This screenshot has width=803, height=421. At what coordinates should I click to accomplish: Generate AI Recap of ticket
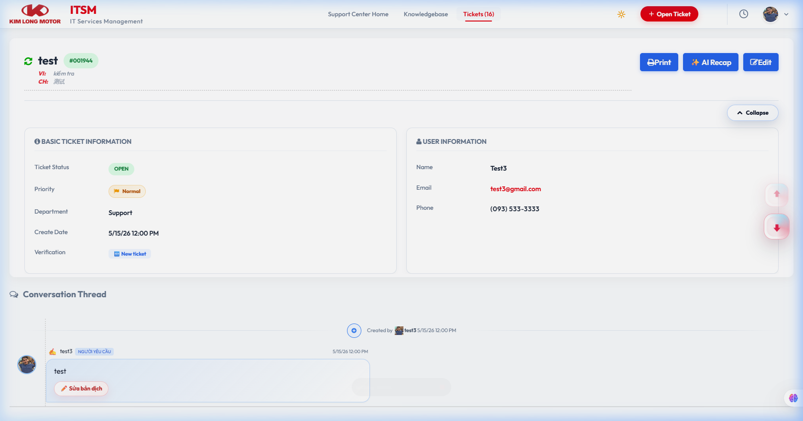711,62
